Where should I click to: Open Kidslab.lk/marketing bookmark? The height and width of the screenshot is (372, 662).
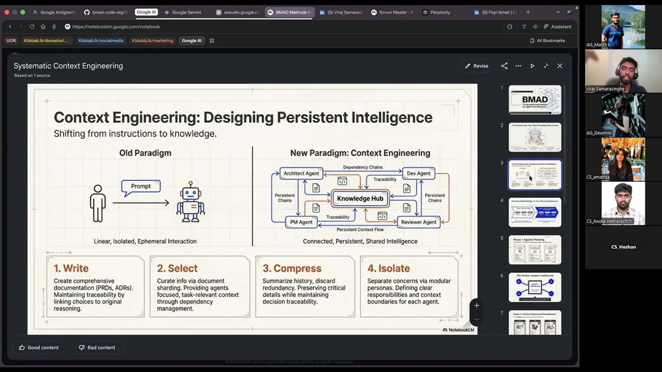pos(152,41)
